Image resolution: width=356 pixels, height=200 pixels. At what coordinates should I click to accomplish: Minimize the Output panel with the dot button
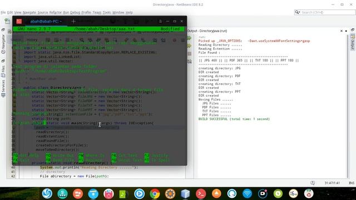[x=346, y=31]
